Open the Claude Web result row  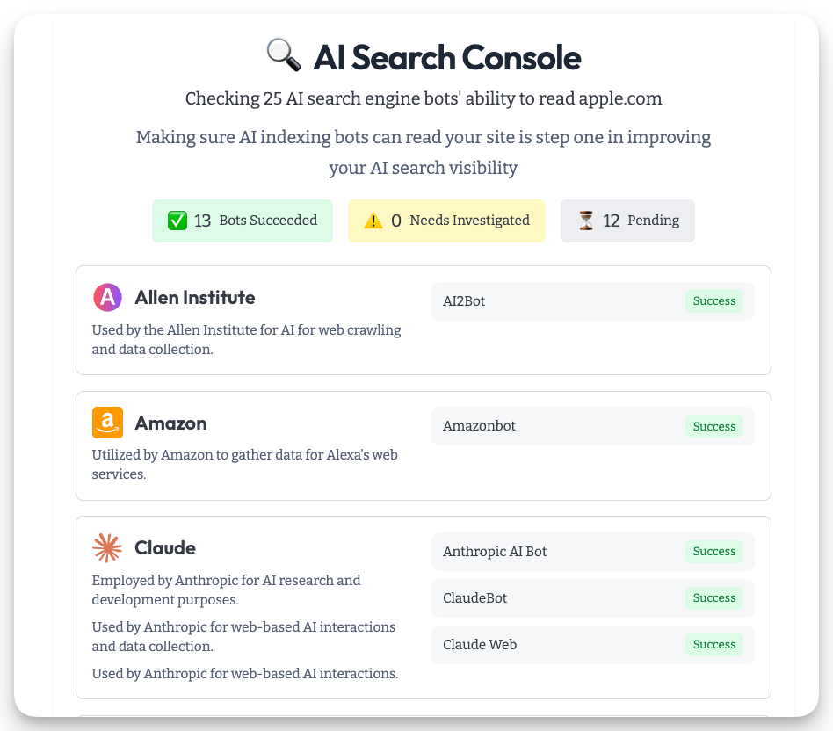coord(562,645)
